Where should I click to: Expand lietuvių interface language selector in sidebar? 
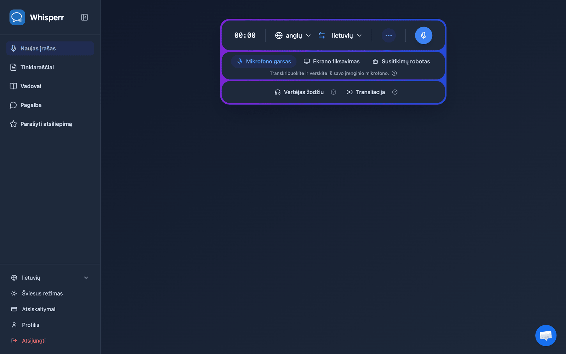[x=50, y=278]
